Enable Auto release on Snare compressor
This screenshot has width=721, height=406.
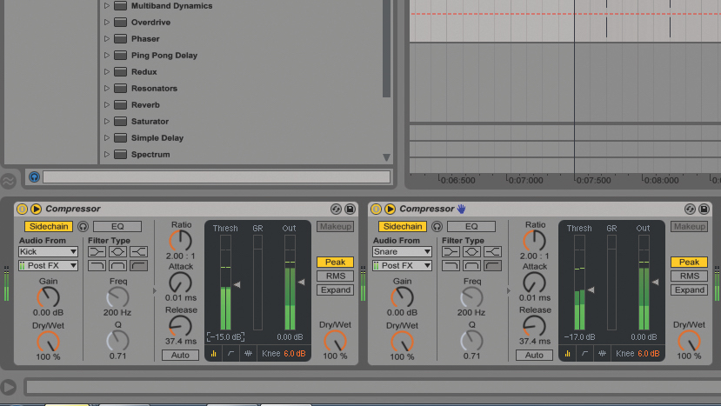[x=534, y=355]
